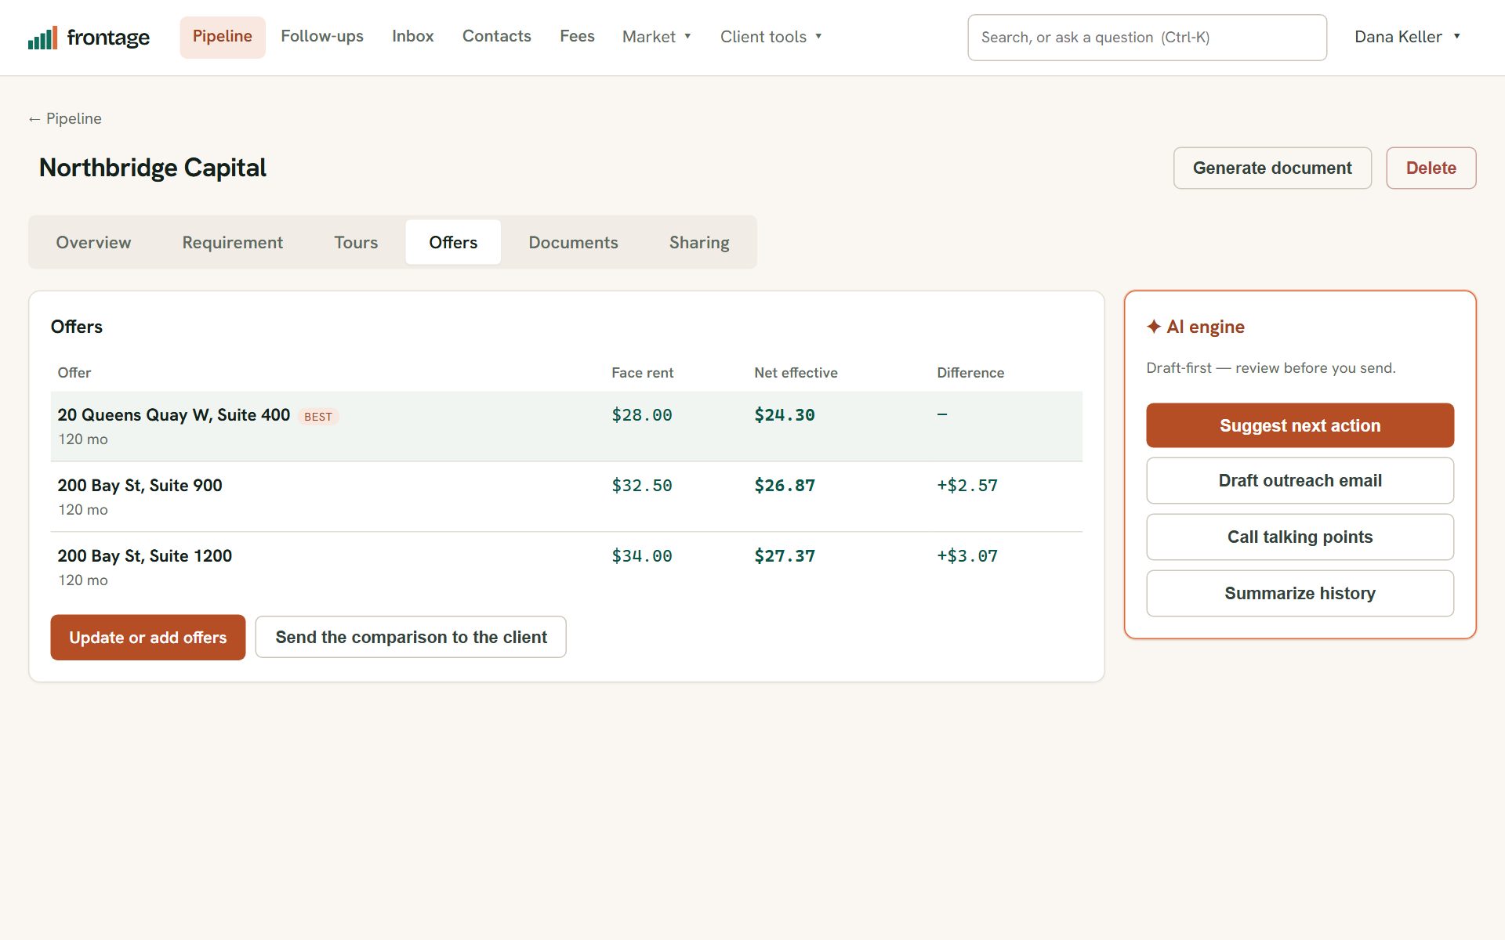Click the BEST badge on Queens Quay offer
This screenshot has height=940, width=1505.
[x=318, y=417]
